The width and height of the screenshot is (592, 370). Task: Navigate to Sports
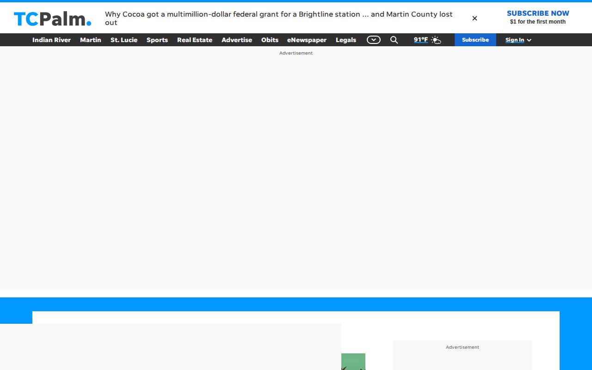click(157, 40)
